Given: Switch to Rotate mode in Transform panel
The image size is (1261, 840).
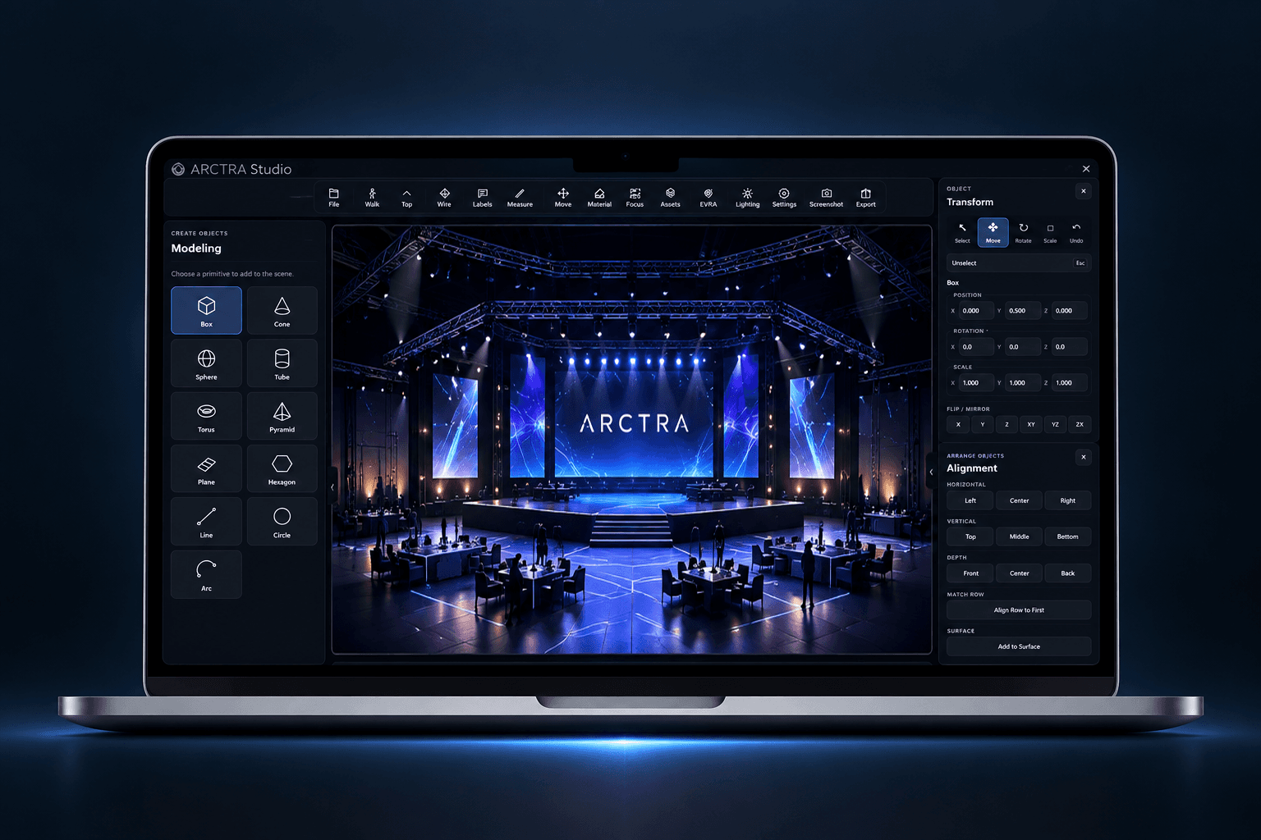Looking at the screenshot, I should point(1023,233).
